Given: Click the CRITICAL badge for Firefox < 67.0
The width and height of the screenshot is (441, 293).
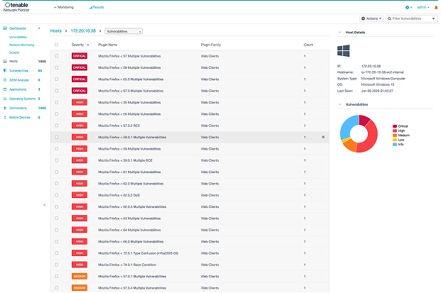Looking at the screenshot, I should tap(80, 91).
